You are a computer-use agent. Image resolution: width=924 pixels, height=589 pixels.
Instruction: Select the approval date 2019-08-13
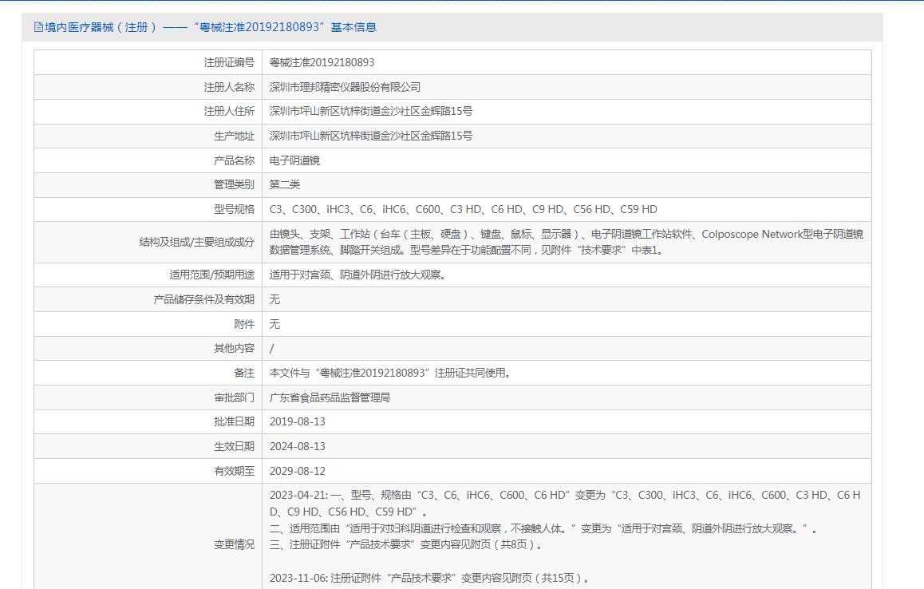[297, 421]
